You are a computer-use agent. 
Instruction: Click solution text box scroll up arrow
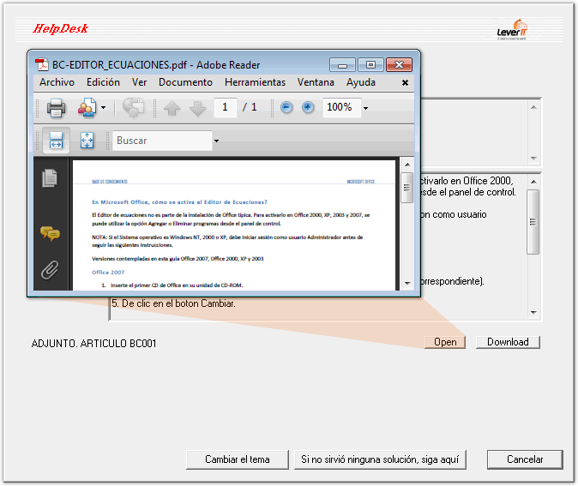click(533, 182)
